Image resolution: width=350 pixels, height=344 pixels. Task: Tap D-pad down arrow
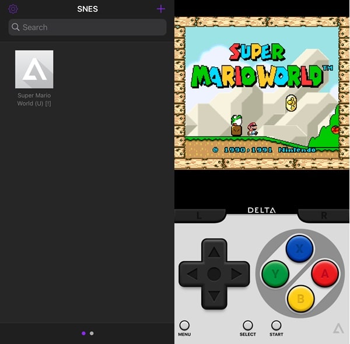(214, 296)
